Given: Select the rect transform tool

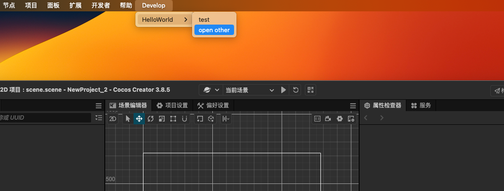Looking at the screenshot, I should pos(173,119).
